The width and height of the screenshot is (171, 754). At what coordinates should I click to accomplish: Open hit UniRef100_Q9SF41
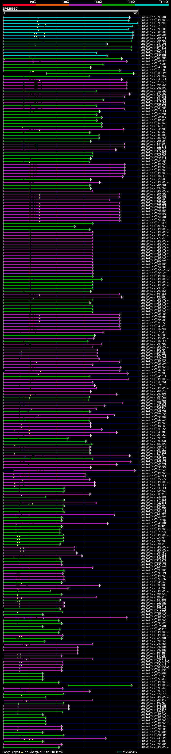[153, 38]
